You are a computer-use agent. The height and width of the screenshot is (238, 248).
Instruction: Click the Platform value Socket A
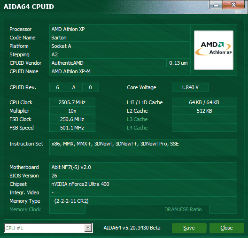point(120,46)
